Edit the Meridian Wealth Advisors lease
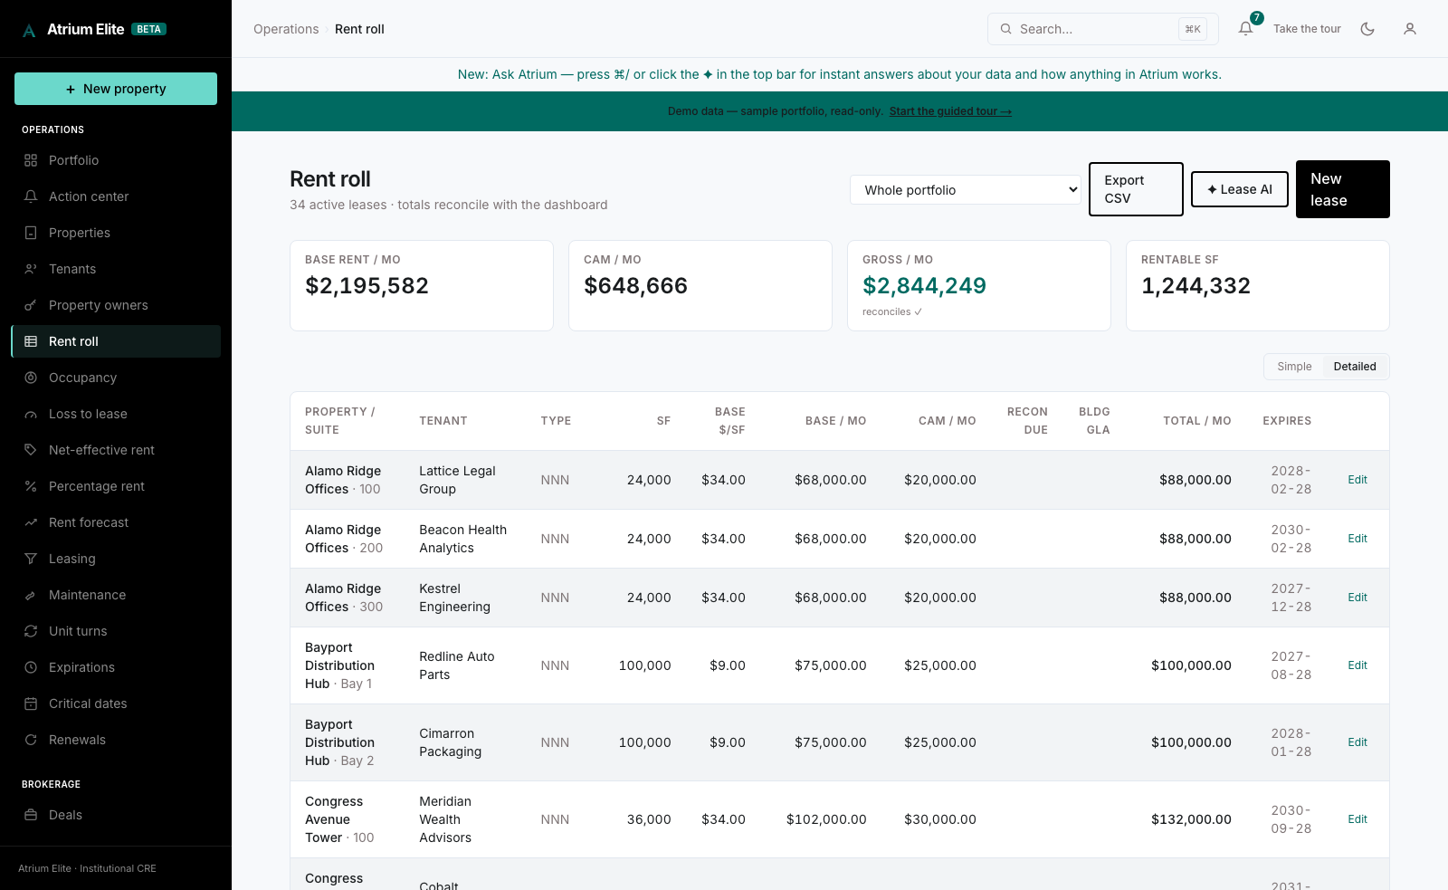This screenshot has height=890, width=1448. point(1357,819)
